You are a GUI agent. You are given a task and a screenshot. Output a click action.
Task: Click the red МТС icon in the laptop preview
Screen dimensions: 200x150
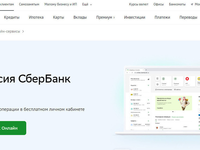click(187, 79)
